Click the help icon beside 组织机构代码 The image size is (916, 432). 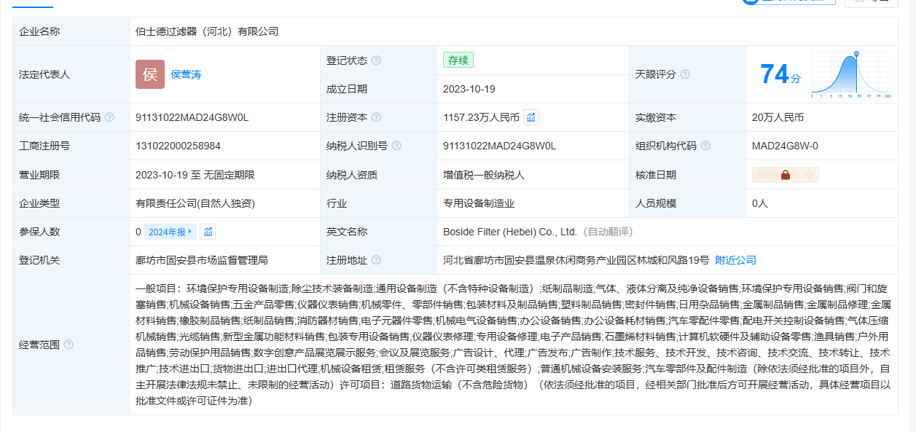pyautogui.click(x=705, y=146)
